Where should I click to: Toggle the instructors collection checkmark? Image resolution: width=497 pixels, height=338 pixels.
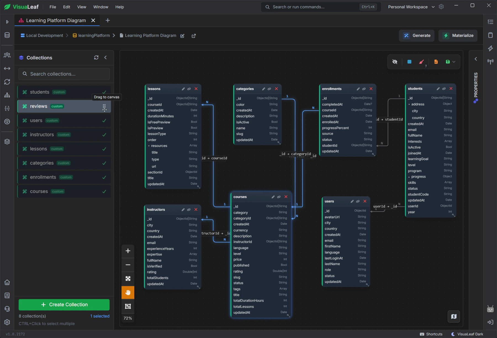pyautogui.click(x=104, y=135)
